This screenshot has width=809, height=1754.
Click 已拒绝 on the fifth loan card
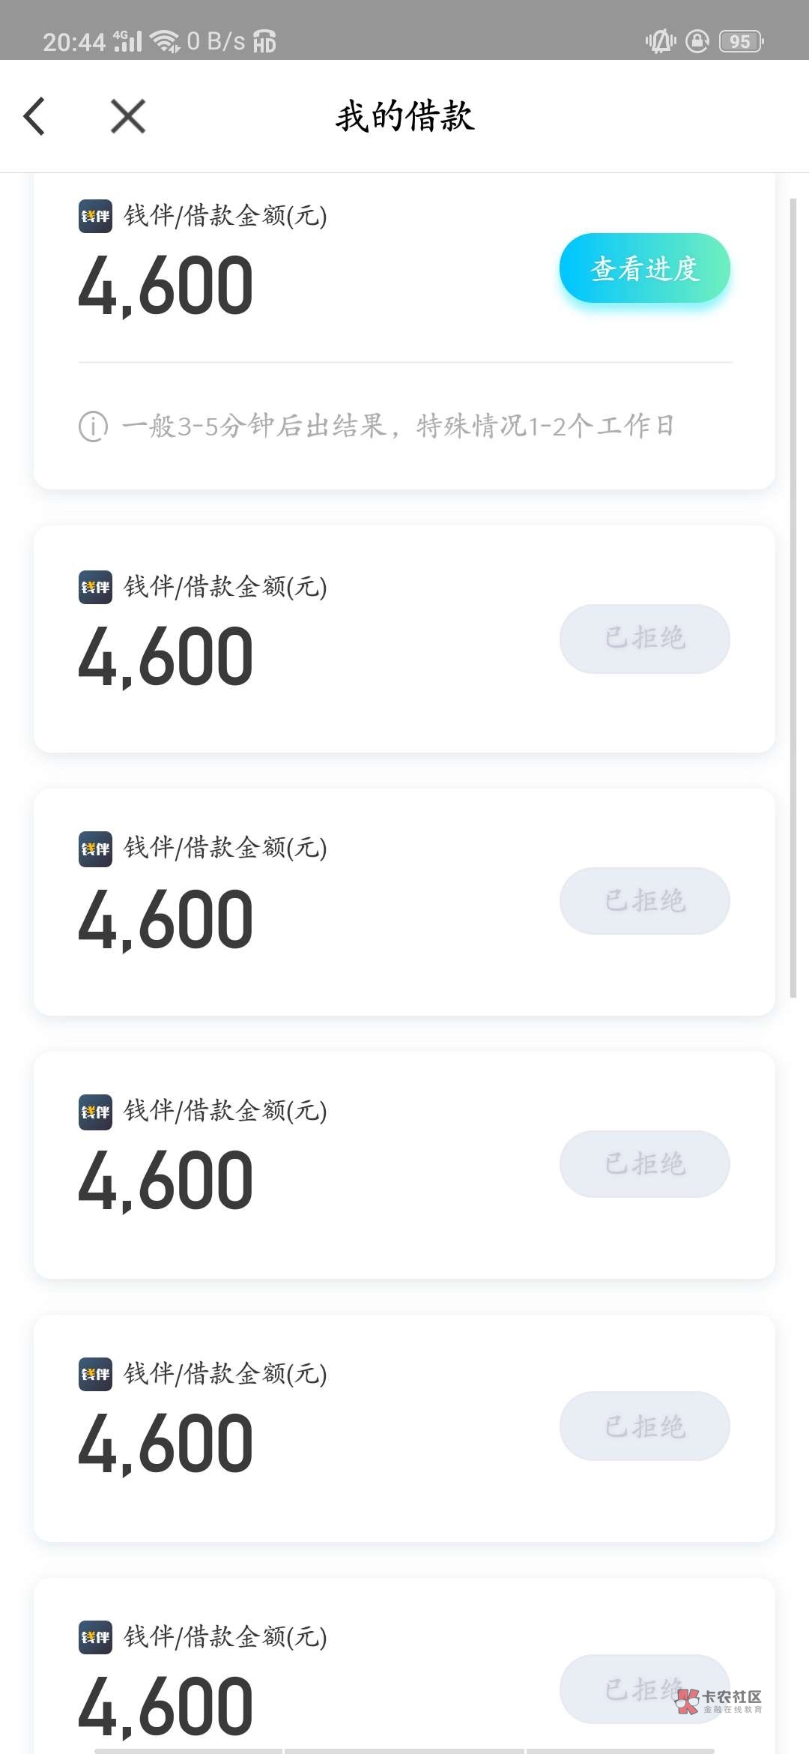tap(644, 1426)
